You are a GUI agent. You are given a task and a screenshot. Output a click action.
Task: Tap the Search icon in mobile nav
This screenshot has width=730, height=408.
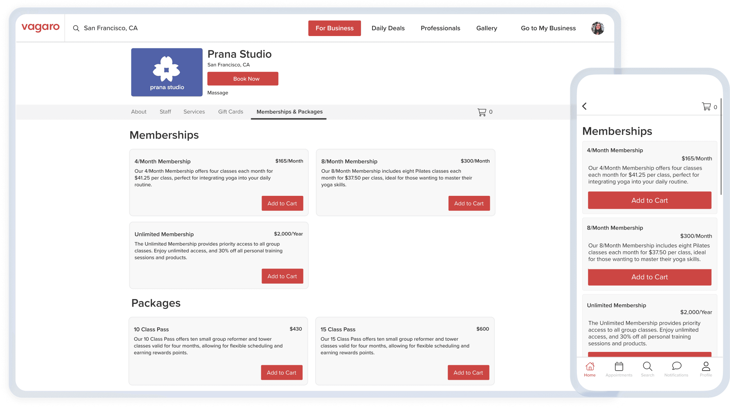click(x=647, y=367)
